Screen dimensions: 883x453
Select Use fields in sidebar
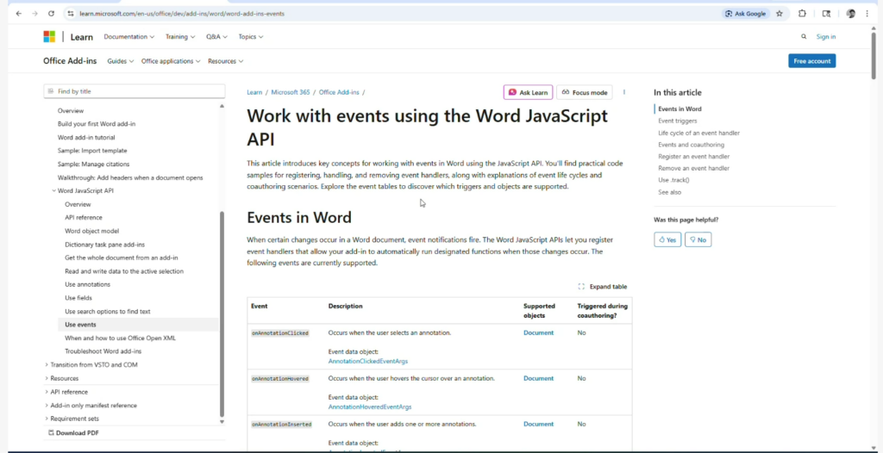point(78,298)
